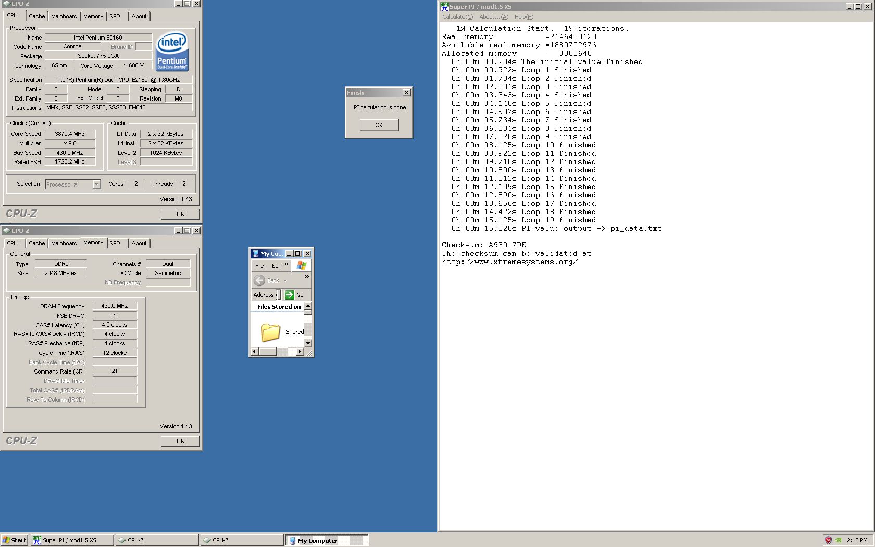Expand hidden toolbar chevron in My Computer
The image size is (875, 547).
(307, 276)
